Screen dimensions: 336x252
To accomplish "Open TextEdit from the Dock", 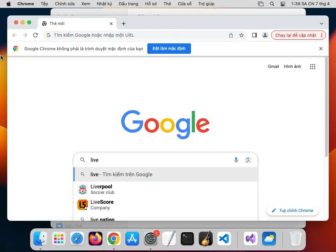I will [169, 239].
